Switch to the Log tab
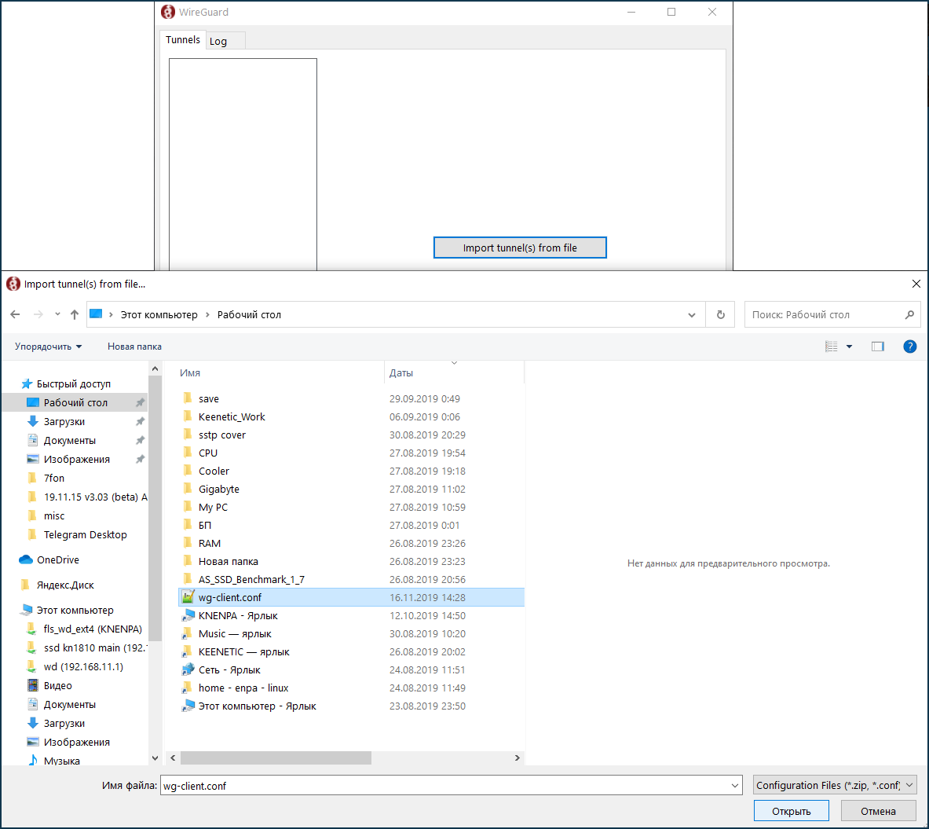 coord(218,41)
